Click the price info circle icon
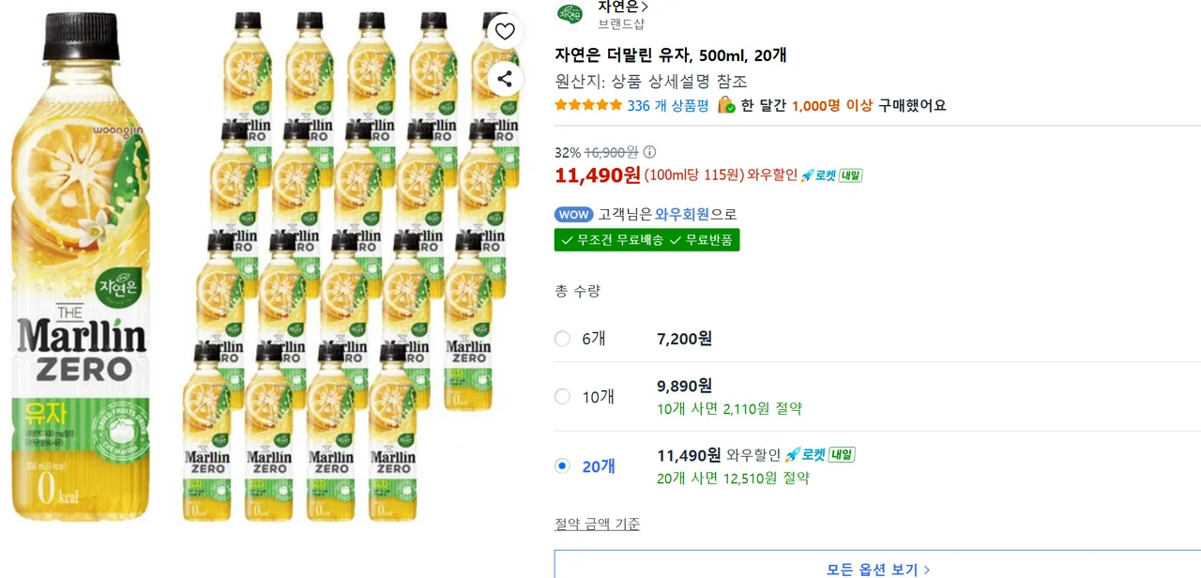Image resolution: width=1201 pixels, height=578 pixels. (649, 152)
